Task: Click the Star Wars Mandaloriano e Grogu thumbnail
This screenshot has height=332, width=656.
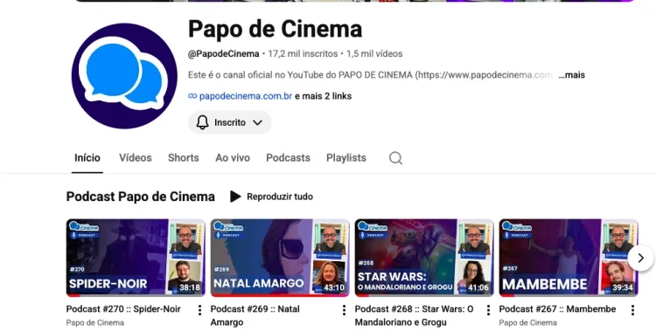Action: (x=424, y=258)
